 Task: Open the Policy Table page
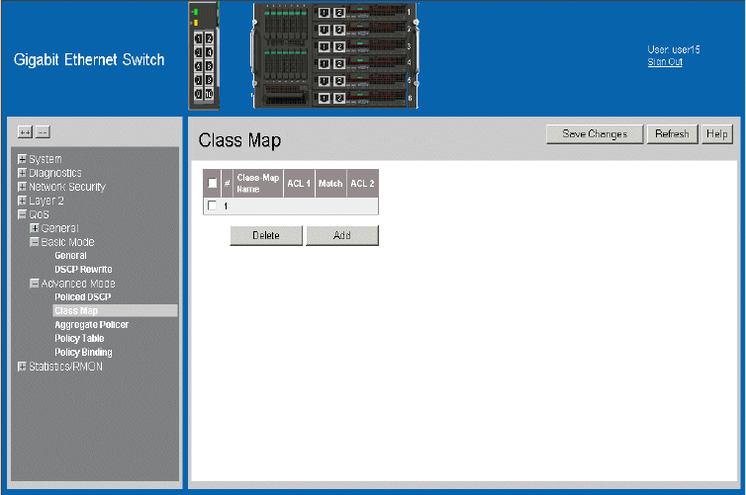click(79, 339)
